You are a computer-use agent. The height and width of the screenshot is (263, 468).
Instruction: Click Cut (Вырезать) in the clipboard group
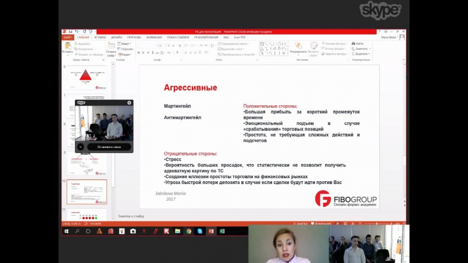click(82, 44)
